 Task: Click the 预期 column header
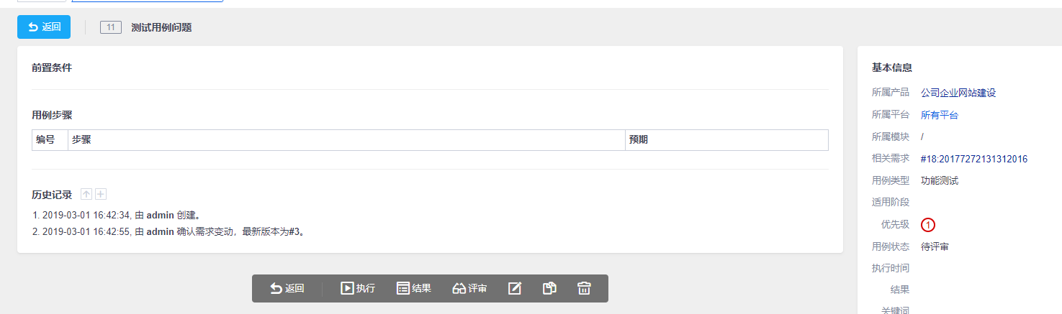(x=639, y=139)
